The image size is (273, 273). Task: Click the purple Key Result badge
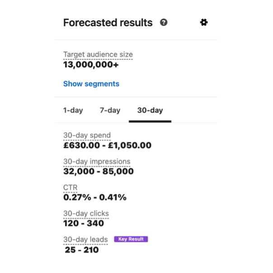point(131,239)
